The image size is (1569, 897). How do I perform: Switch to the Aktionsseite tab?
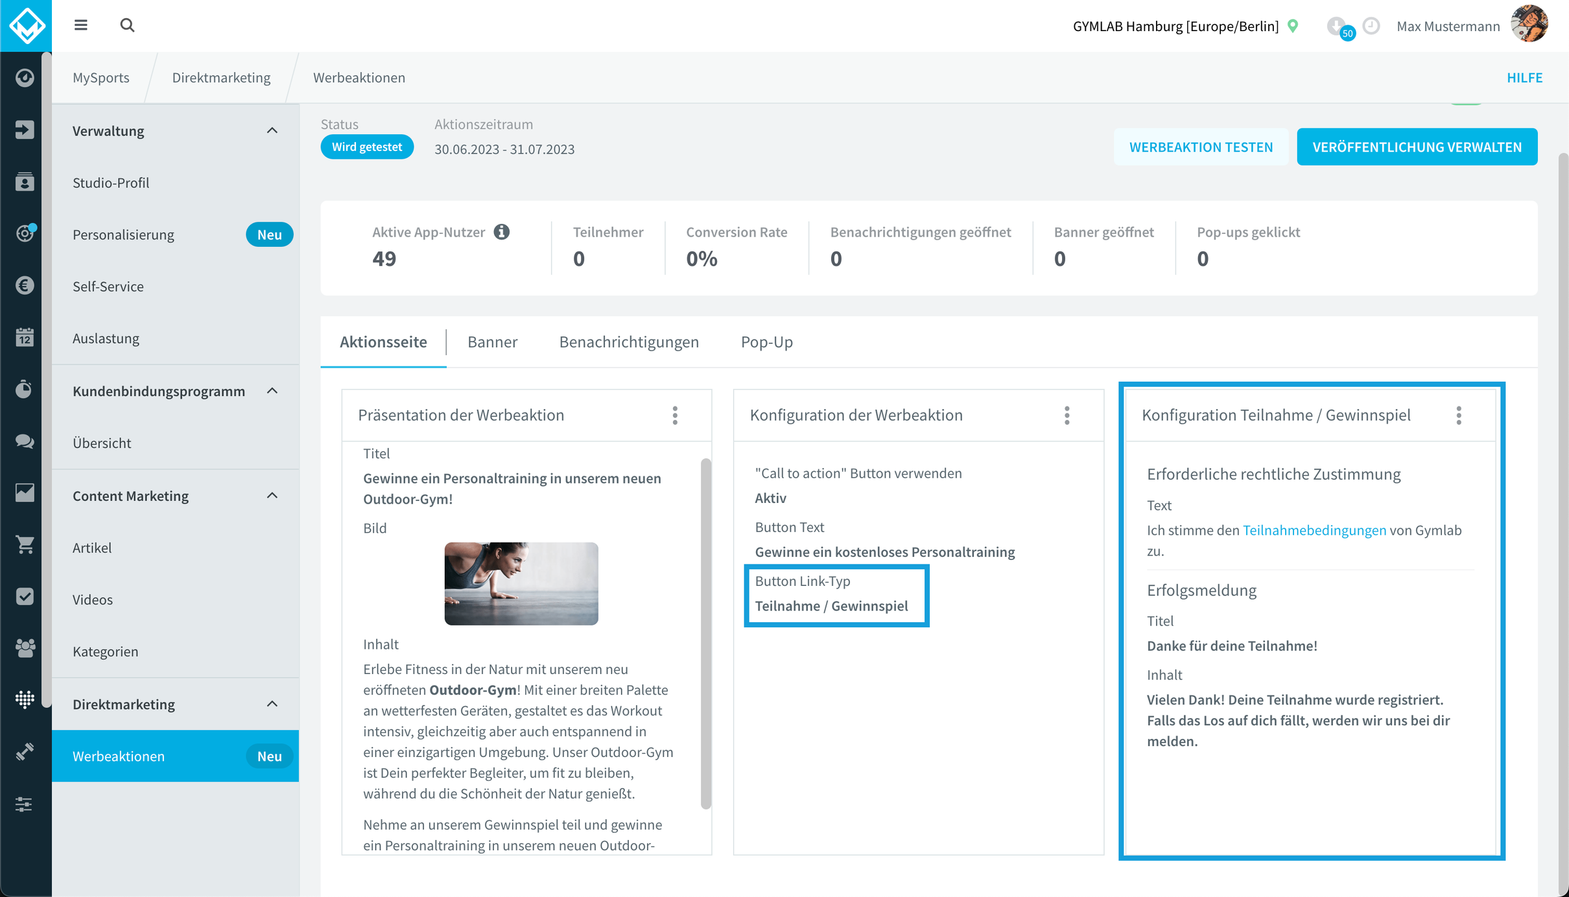coord(383,342)
